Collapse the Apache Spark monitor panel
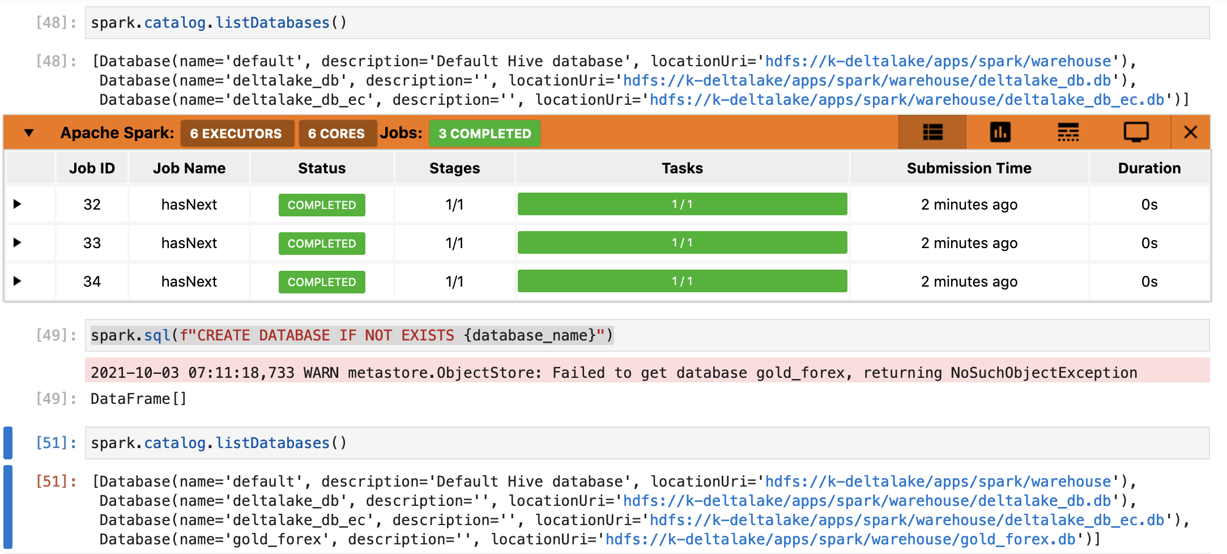The image size is (1227, 554). click(x=29, y=133)
